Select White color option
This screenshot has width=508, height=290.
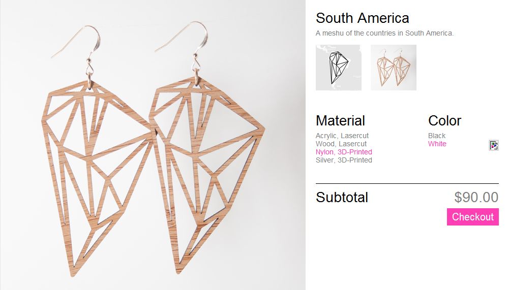click(x=437, y=144)
